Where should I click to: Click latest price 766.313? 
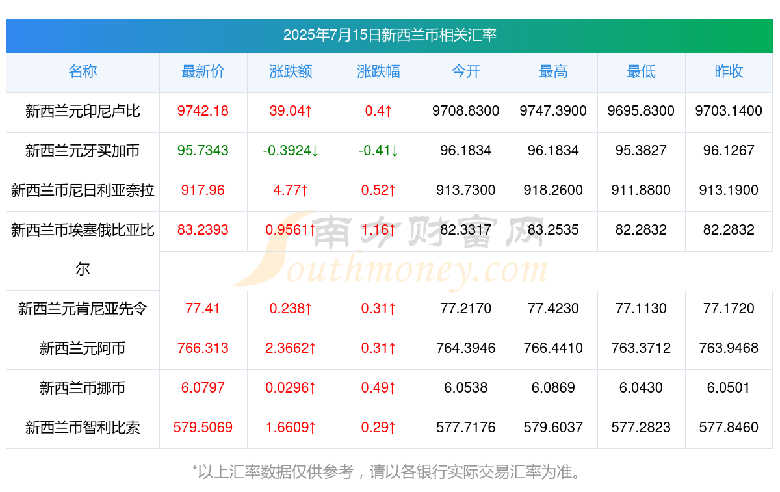[x=203, y=348]
